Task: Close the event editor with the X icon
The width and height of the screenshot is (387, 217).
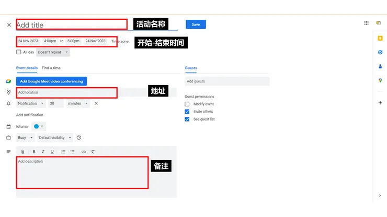Action: coord(9,25)
